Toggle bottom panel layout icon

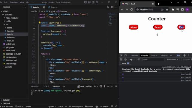point(89,2)
